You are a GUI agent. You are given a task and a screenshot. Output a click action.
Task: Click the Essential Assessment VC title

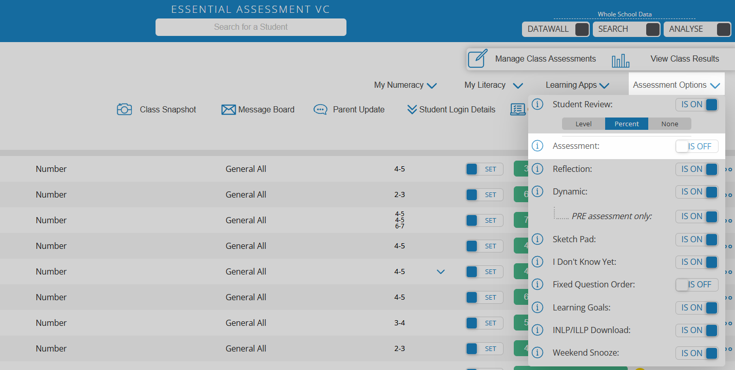(x=250, y=9)
